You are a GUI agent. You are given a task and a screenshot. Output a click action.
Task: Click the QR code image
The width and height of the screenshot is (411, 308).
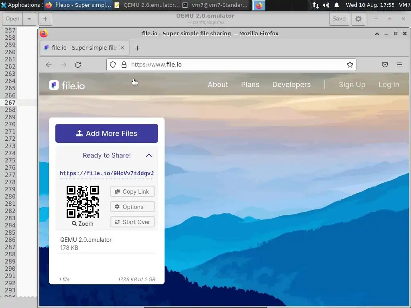point(83,202)
